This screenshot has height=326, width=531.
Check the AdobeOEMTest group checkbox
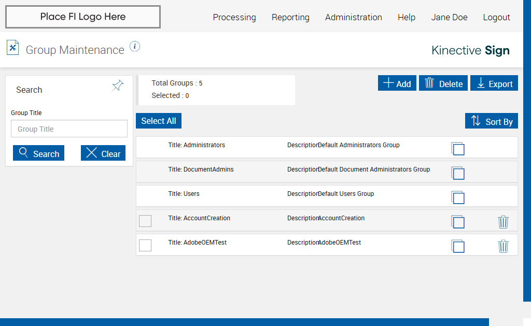click(x=145, y=245)
